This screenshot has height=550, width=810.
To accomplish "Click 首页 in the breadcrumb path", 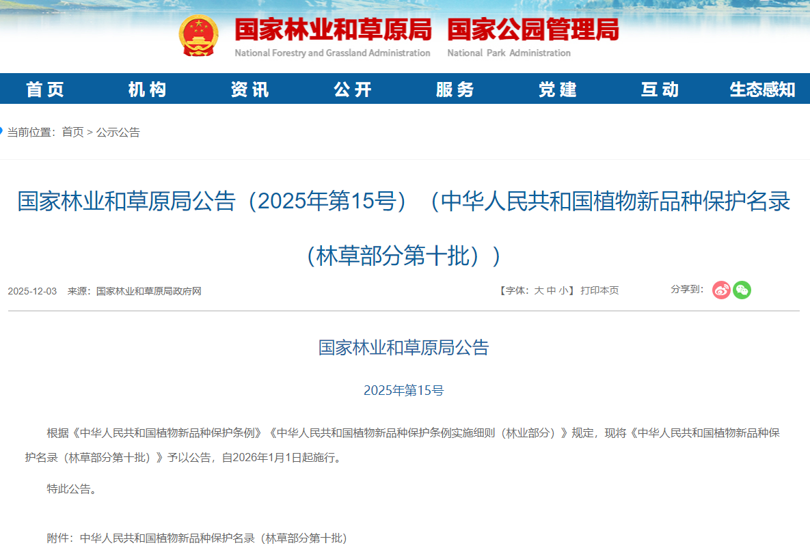I will pyautogui.click(x=72, y=133).
